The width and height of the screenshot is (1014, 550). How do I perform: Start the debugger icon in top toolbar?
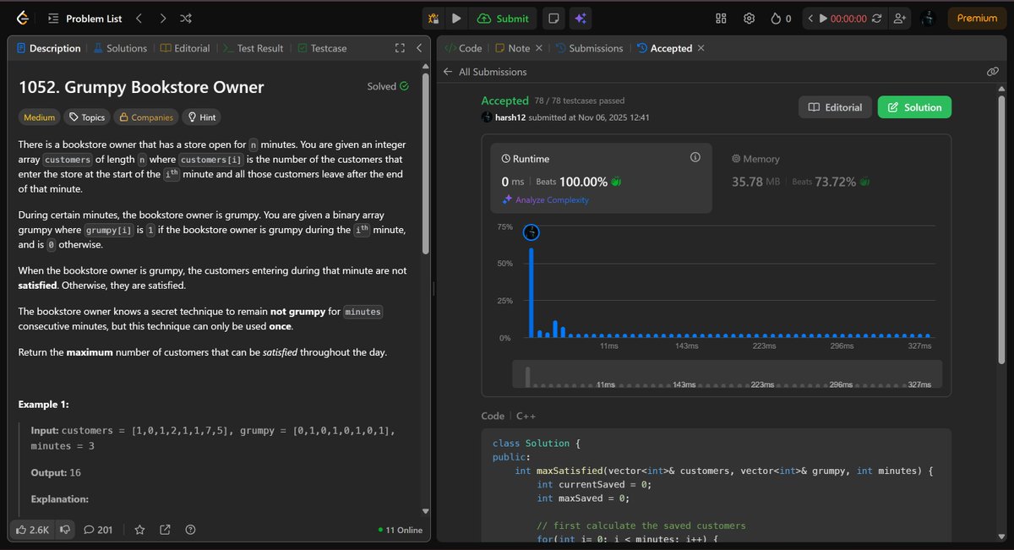pos(433,18)
